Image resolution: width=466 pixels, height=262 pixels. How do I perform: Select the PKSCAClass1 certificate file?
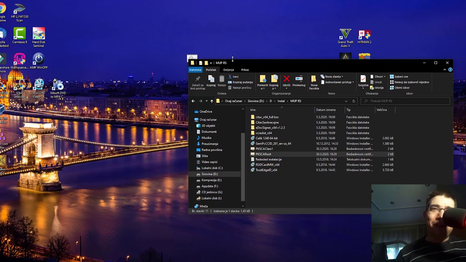pyautogui.click(x=264, y=149)
